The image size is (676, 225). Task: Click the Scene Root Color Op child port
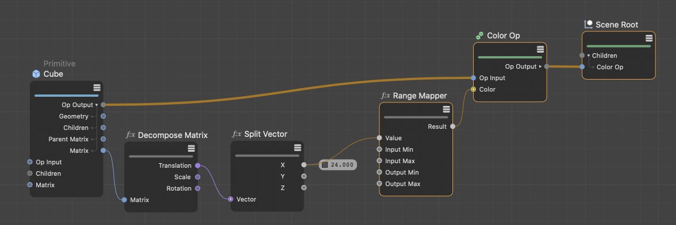[582, 67]
